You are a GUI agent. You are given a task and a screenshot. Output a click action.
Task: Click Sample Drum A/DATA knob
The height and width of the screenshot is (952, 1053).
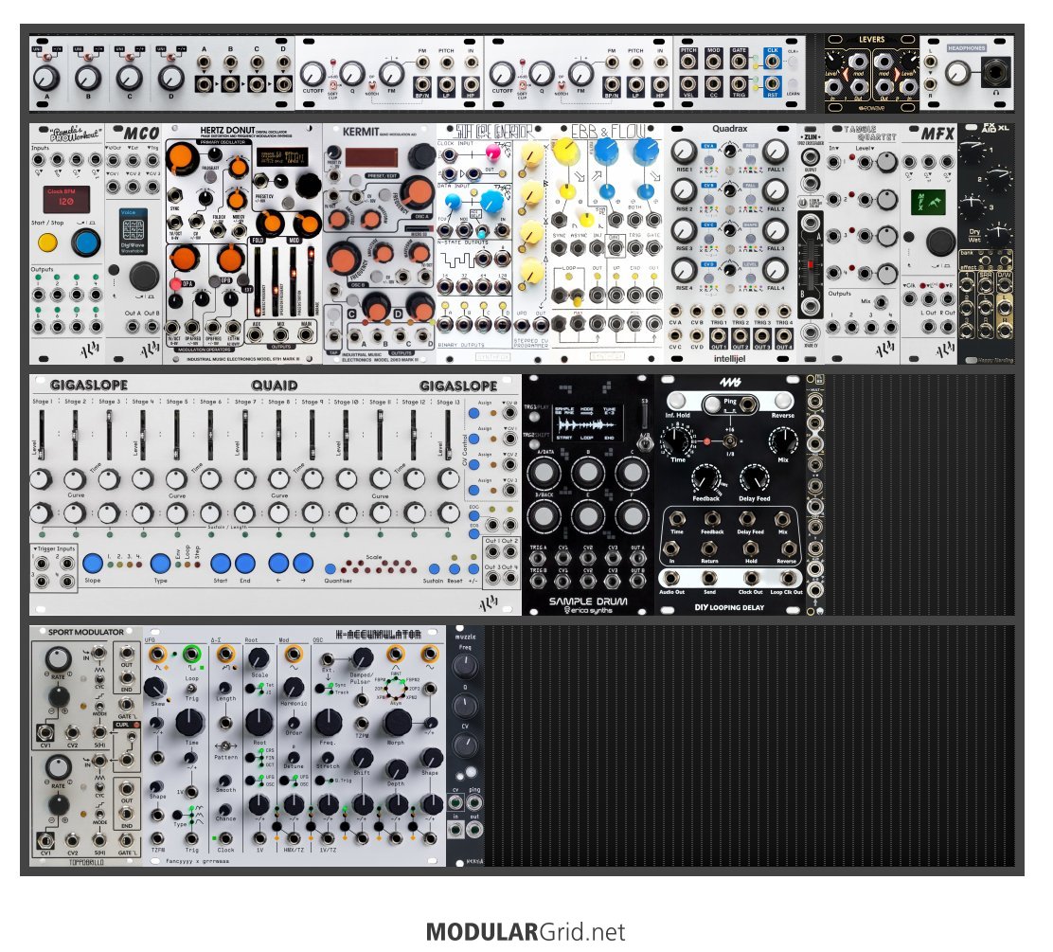click(544, 473)
